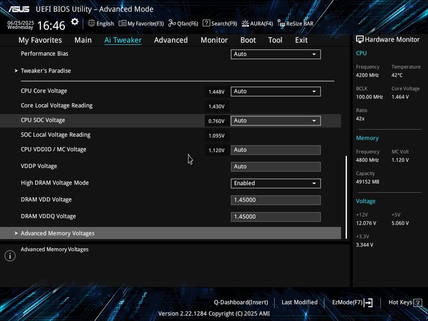Click the CPU SOC Voltage 0.760V reading
Image resolution: width=428 pixels, height=321 pixels.
(217, 121)
